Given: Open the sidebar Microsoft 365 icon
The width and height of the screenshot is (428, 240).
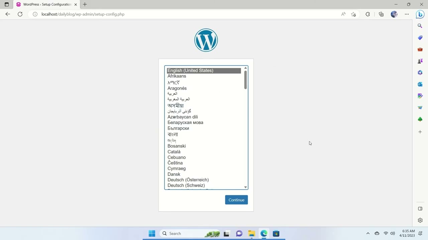Looking at the screenshot, I should pyautogui.click(x=420, y=73).
